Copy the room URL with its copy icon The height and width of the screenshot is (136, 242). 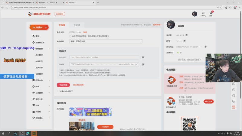205,47
